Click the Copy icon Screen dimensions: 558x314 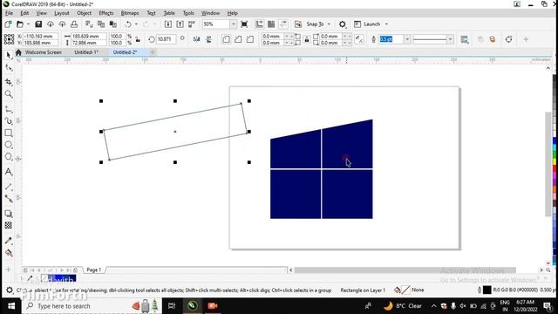click(x=101, y=24)
